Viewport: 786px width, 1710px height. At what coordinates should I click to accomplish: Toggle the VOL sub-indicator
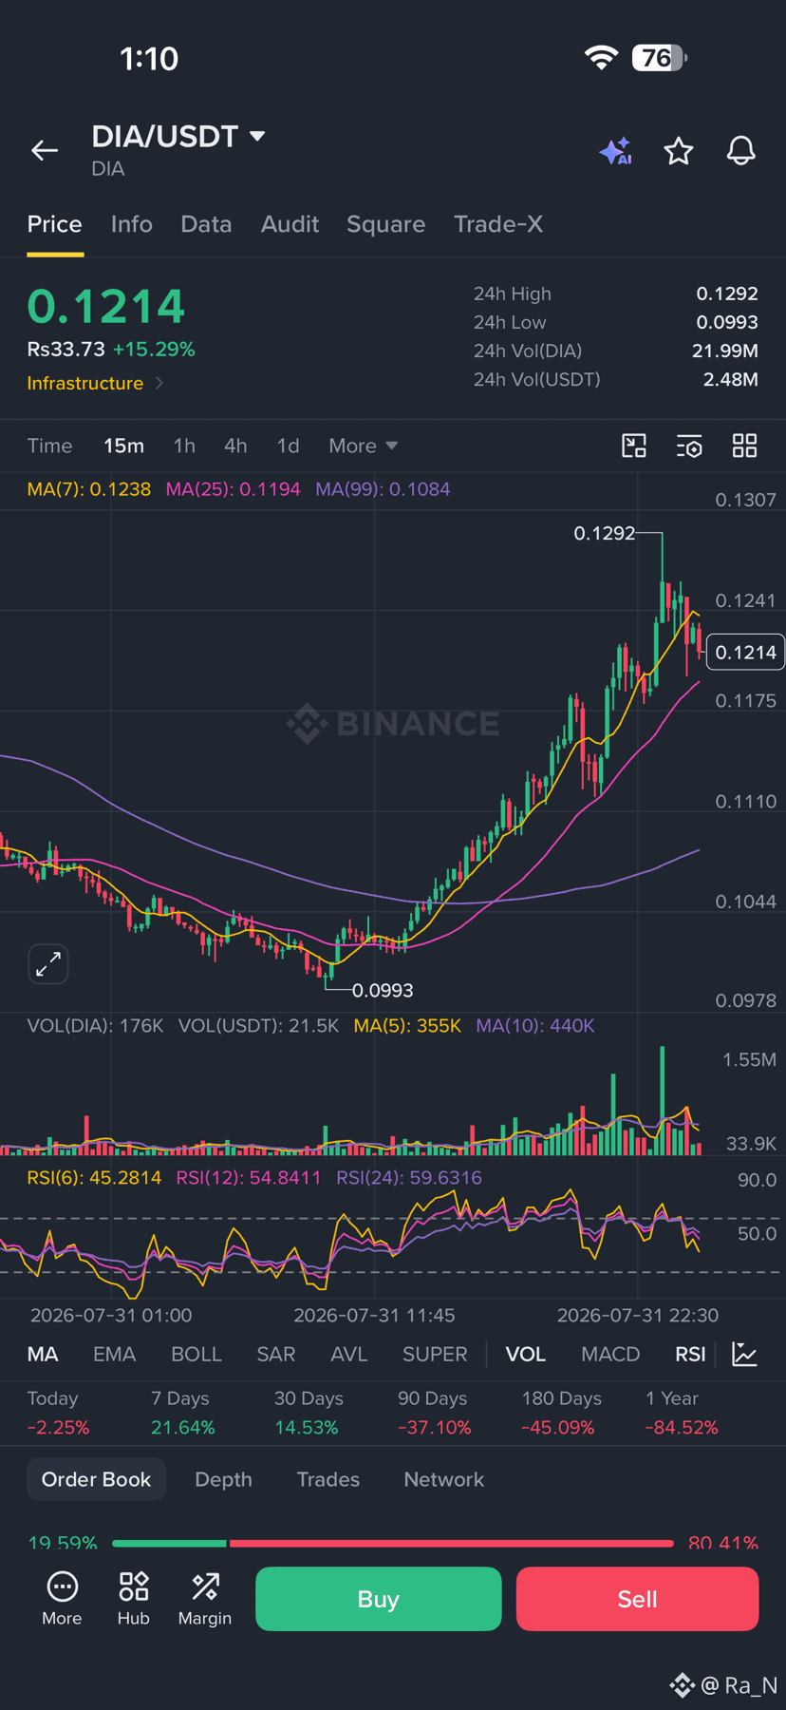click(x=526, y=1355)
